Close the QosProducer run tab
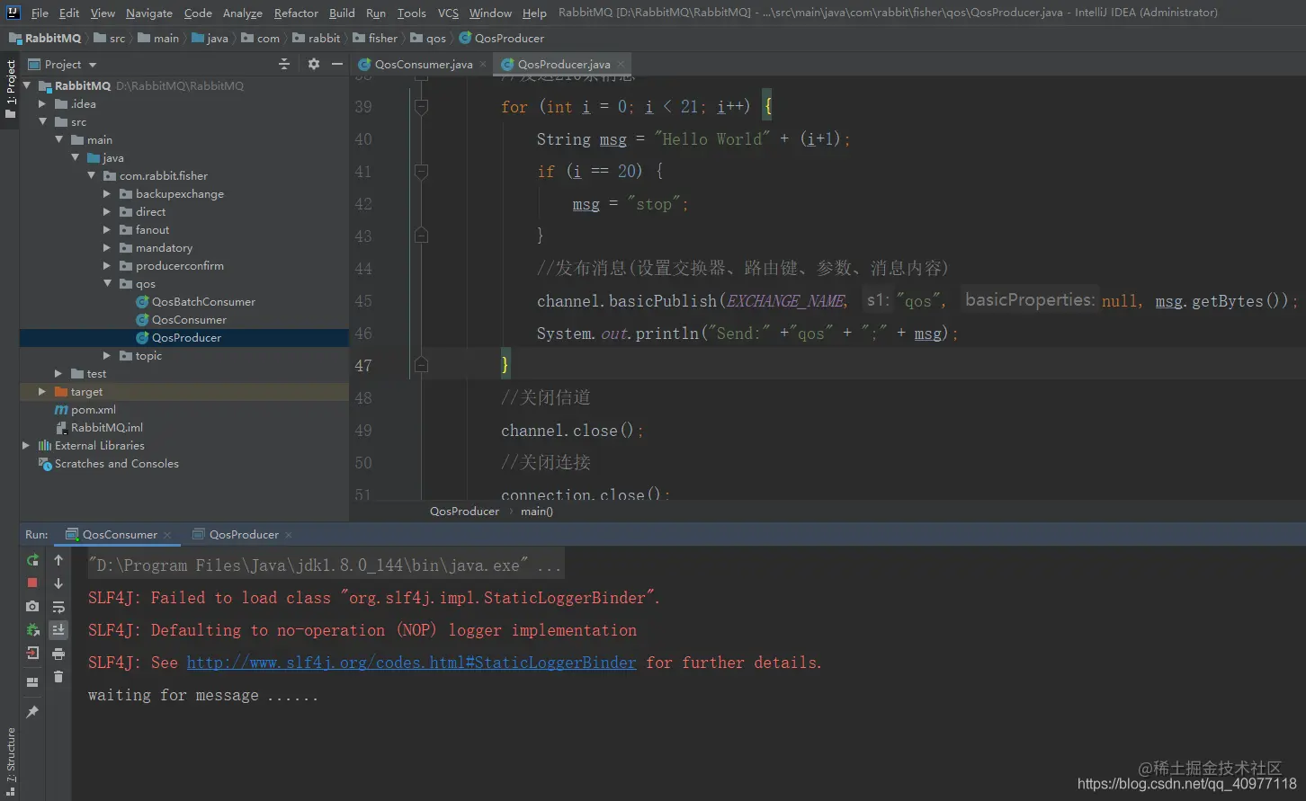 [x=288, y=535]
